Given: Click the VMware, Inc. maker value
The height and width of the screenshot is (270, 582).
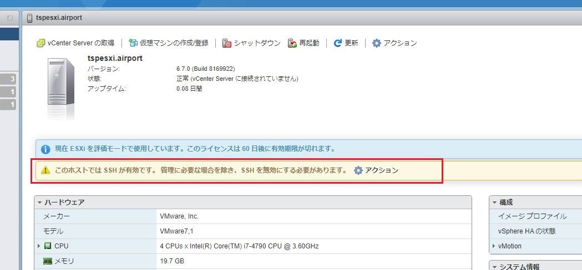Looking at the screenshot, I should [x=179, y=216].
